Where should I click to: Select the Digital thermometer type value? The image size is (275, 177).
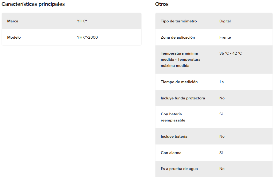[225, 21]
